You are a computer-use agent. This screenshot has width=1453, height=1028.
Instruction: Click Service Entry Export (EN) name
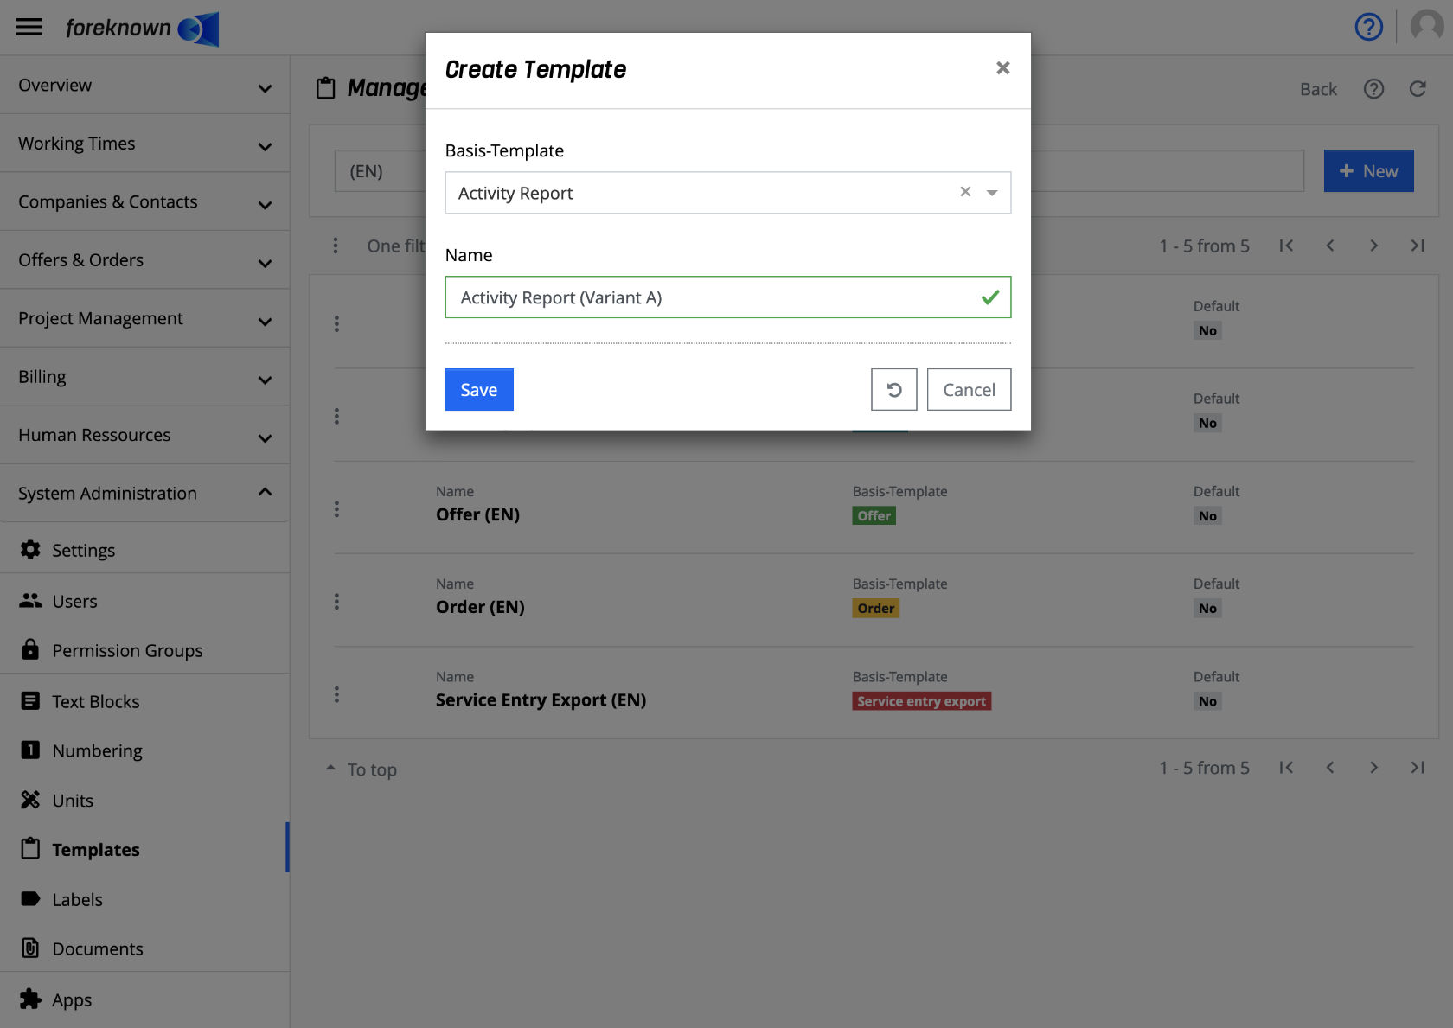541,700
